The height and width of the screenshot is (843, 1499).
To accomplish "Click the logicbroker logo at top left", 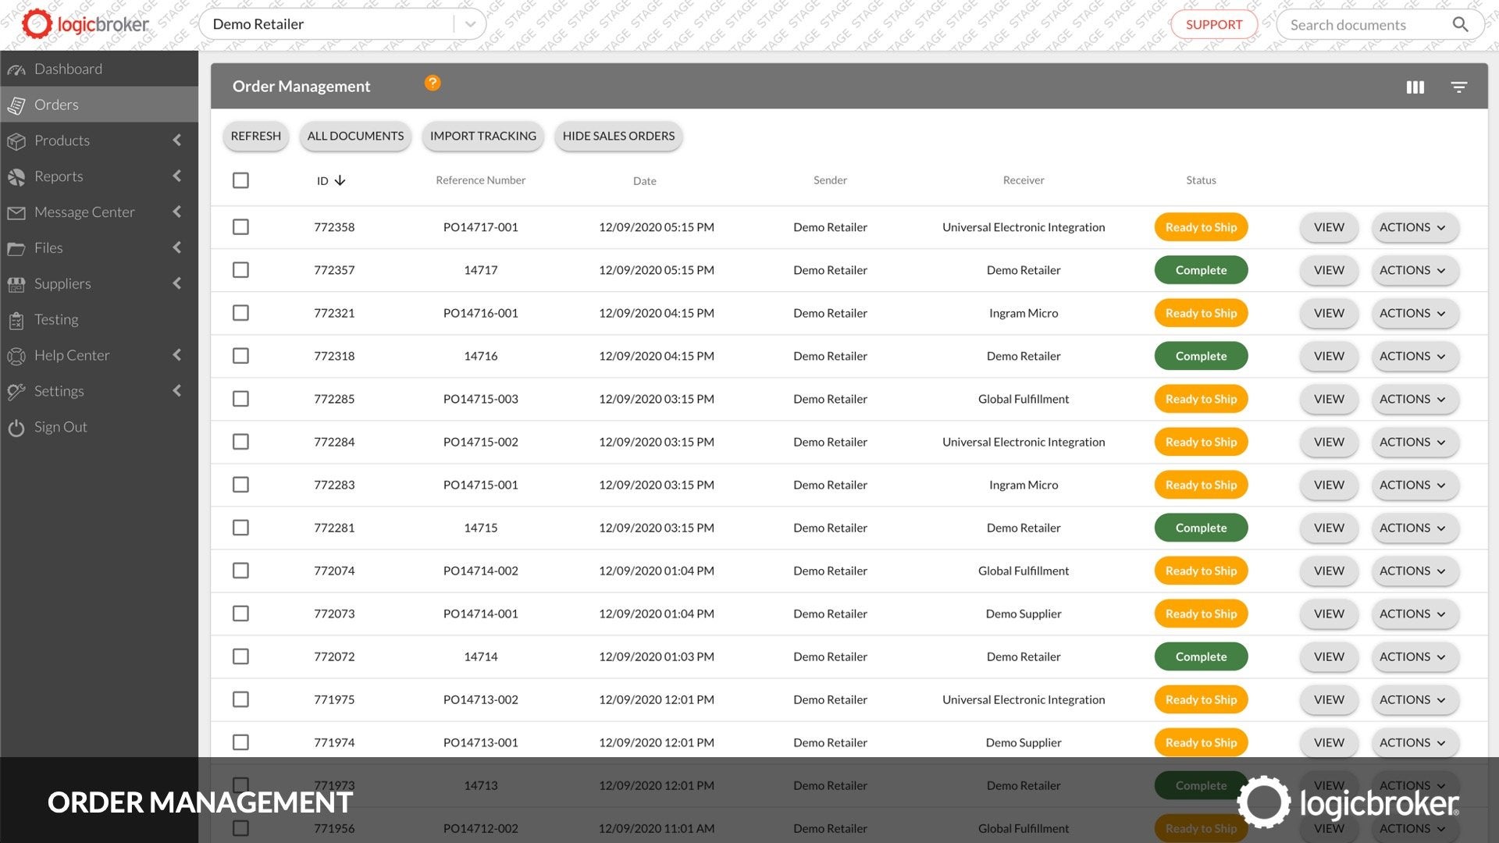I will pos(84,24).
